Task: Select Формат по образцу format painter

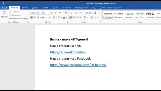Action: [x=18, y=18]
